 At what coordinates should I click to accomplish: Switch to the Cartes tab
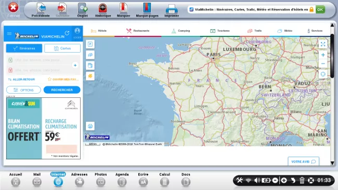[62, 48]
